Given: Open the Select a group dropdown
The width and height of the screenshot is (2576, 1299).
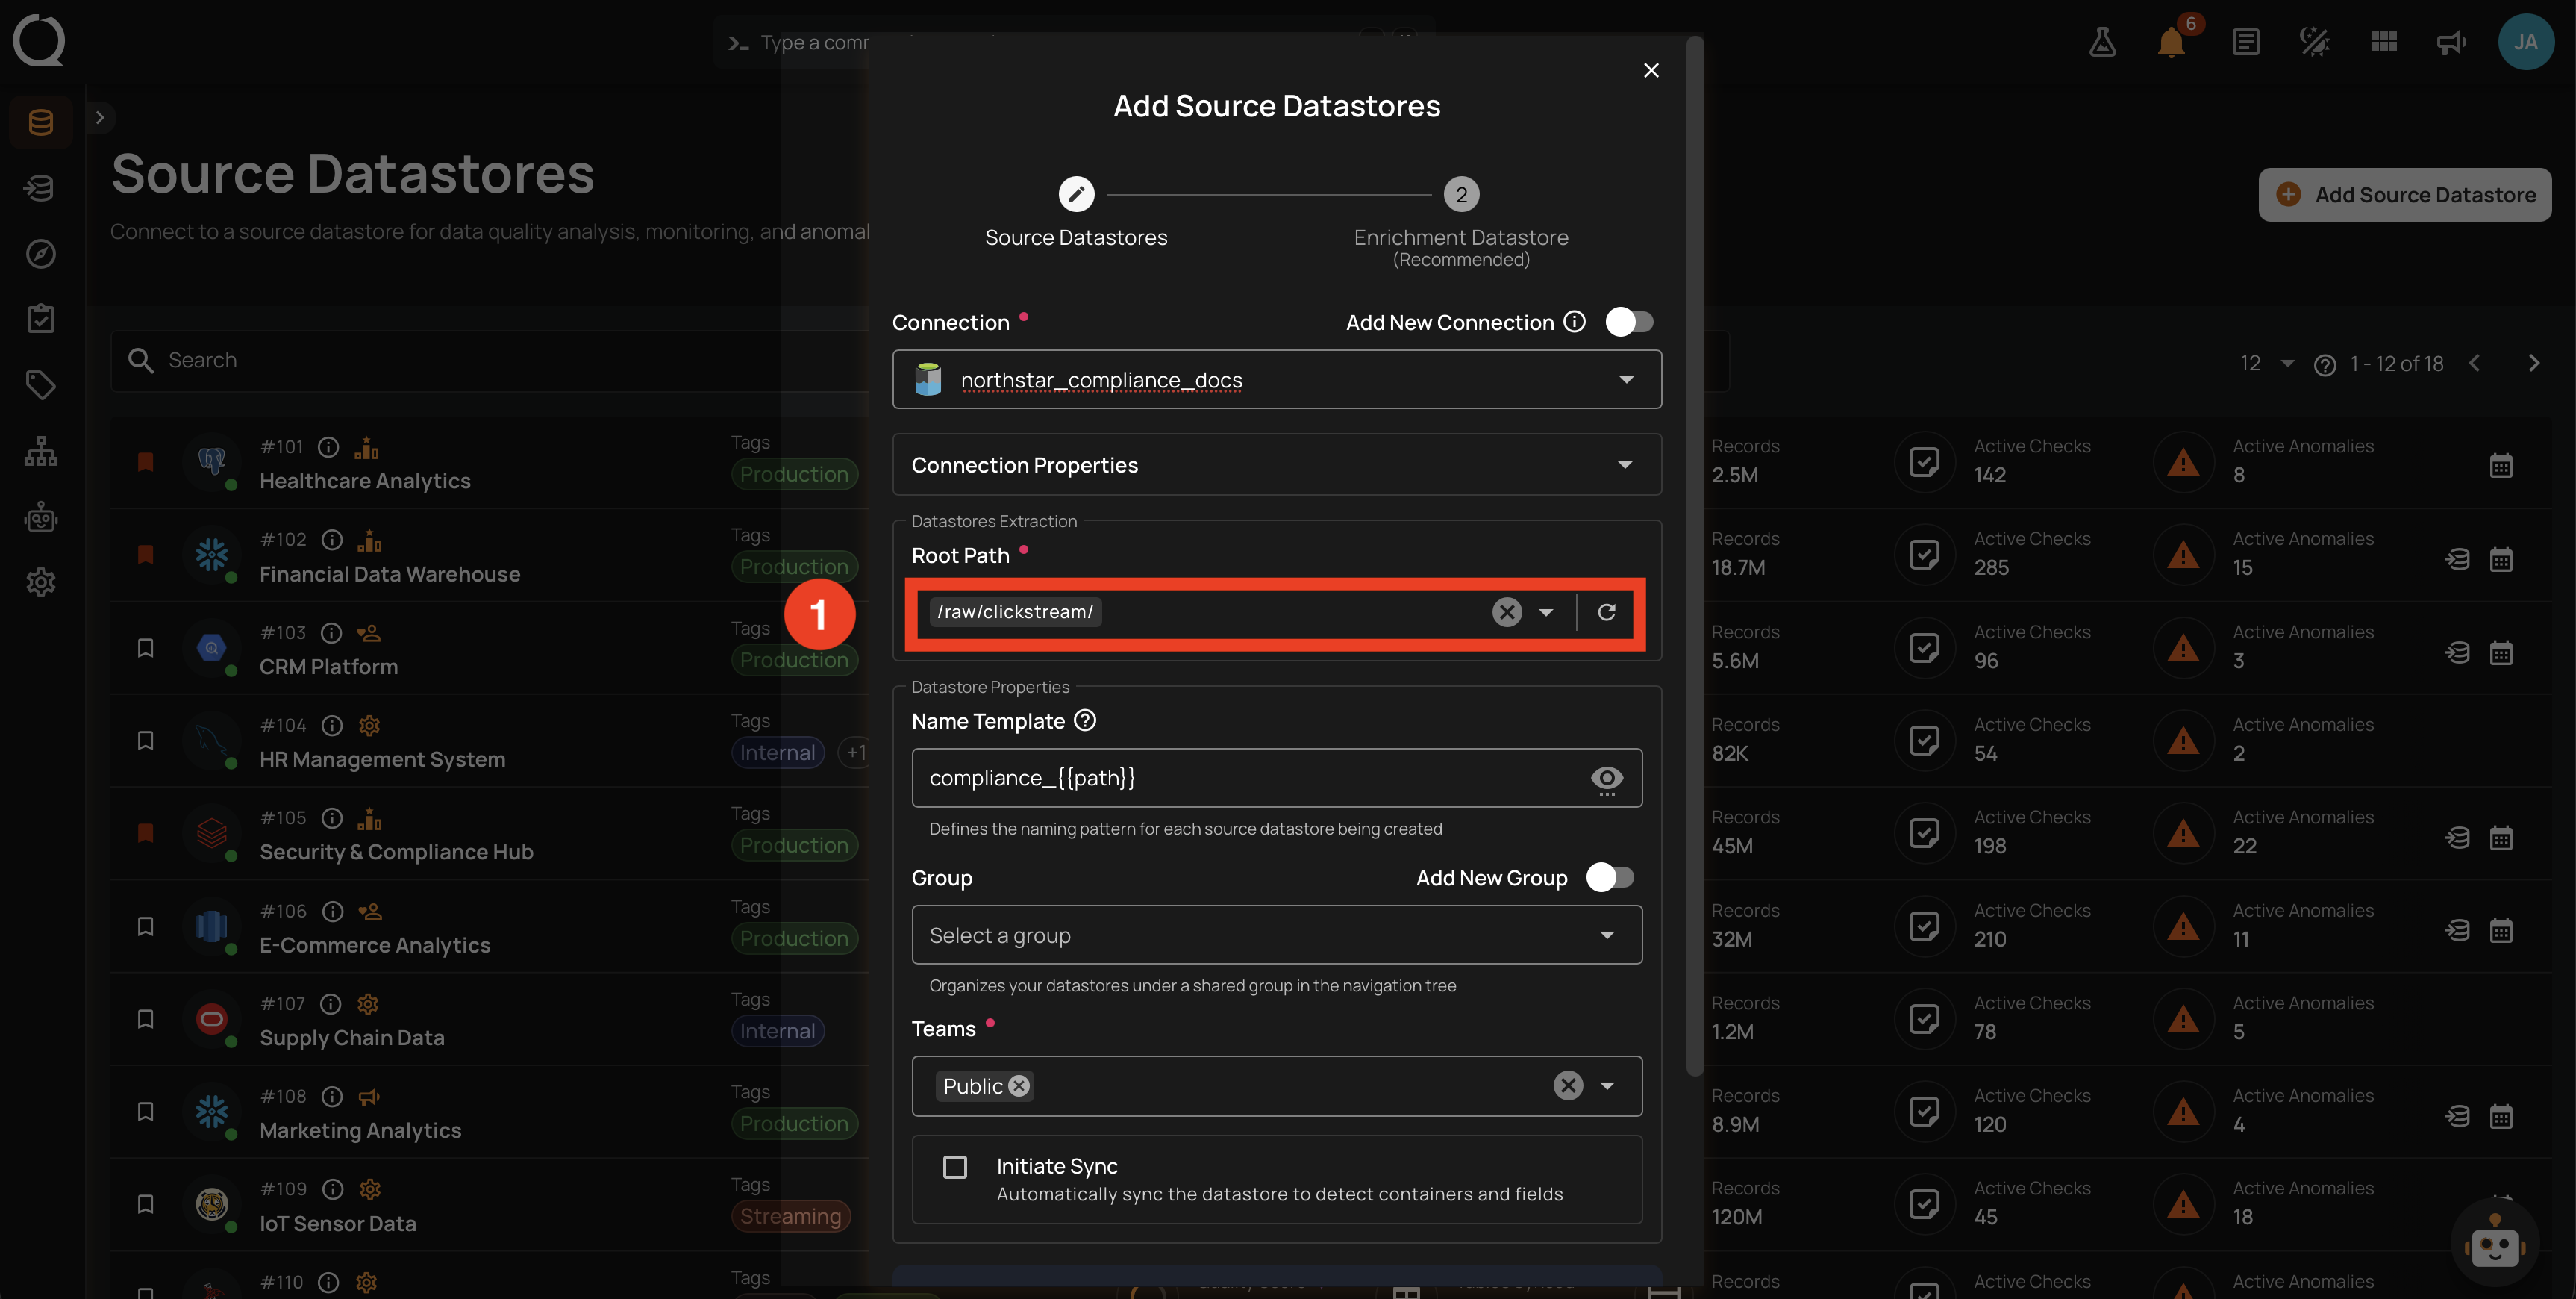Looking at the screenshot, I should (x=1277, y=935).
